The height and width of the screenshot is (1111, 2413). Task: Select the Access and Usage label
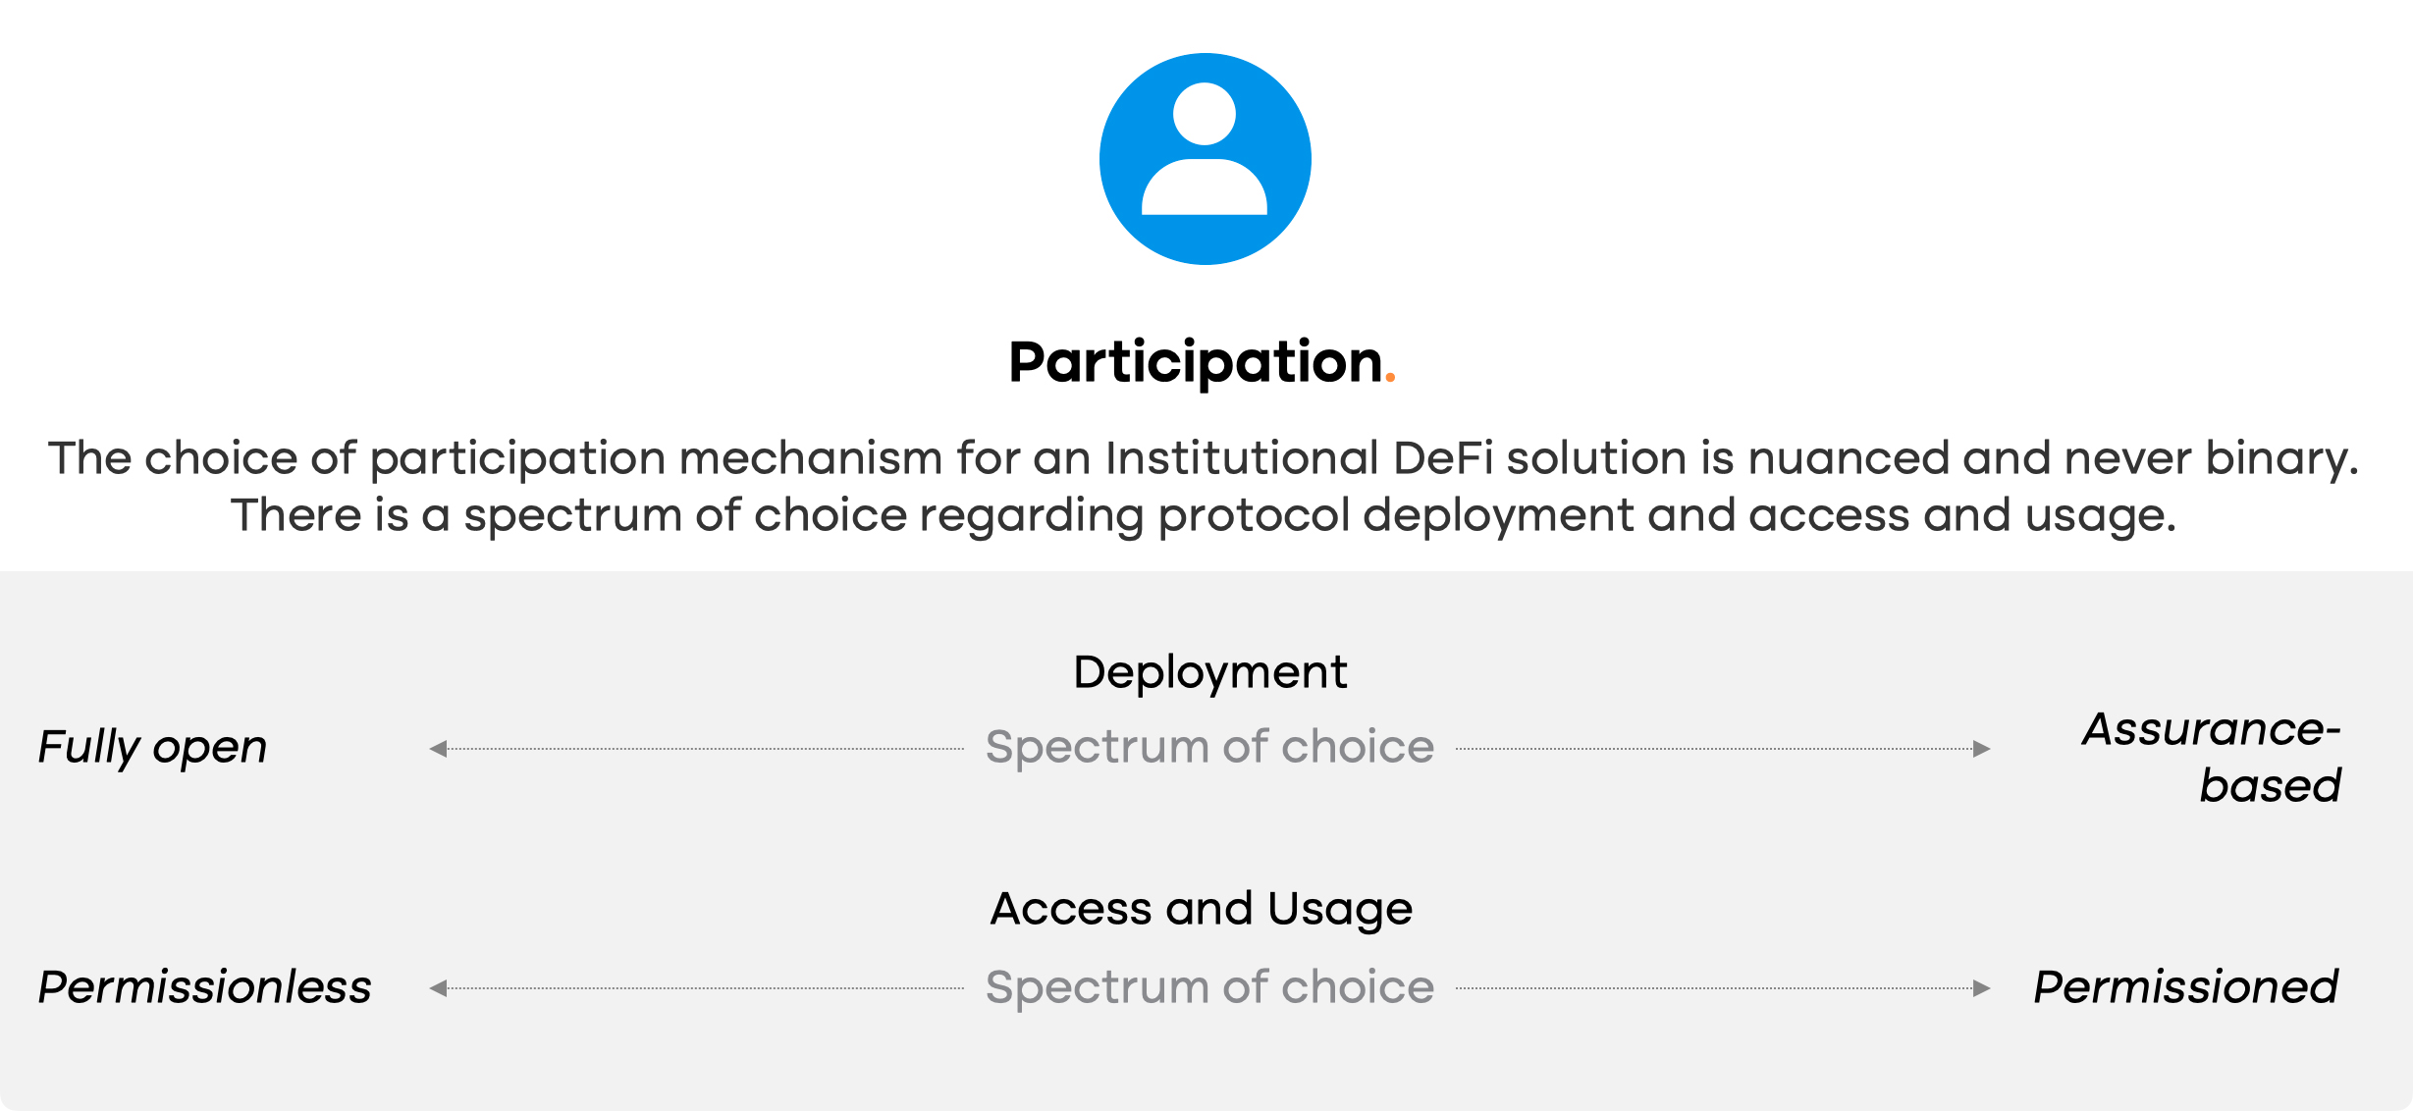(x=1201, y=909)
